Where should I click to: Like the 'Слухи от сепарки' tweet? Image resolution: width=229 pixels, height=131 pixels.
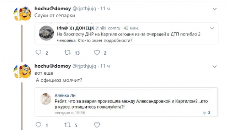(x=97, y=53)
